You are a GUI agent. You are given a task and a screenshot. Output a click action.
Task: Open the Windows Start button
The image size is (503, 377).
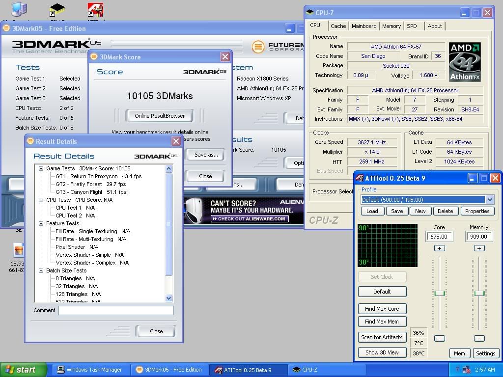point(24,370)
